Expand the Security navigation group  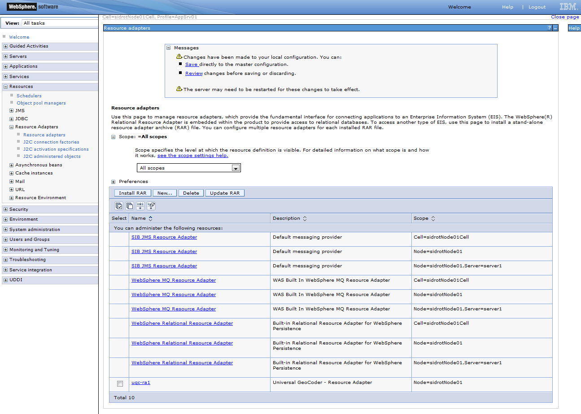click(x=5, y=209)
